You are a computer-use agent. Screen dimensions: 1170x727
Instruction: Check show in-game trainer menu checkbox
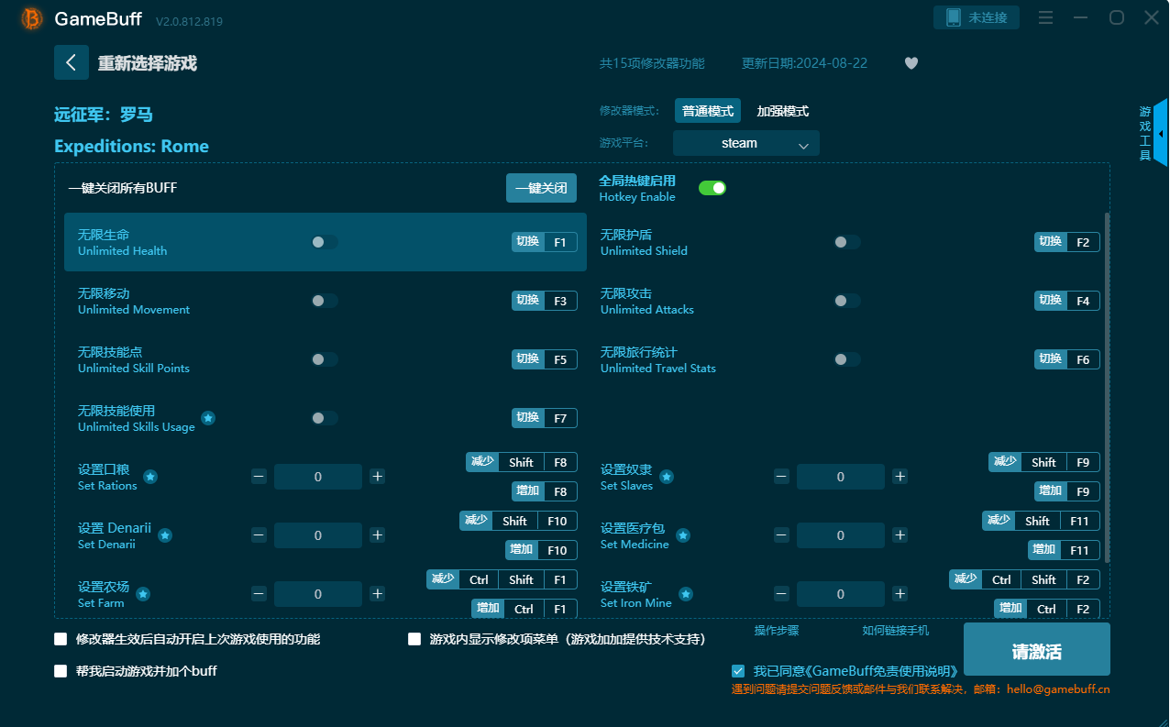414,639
